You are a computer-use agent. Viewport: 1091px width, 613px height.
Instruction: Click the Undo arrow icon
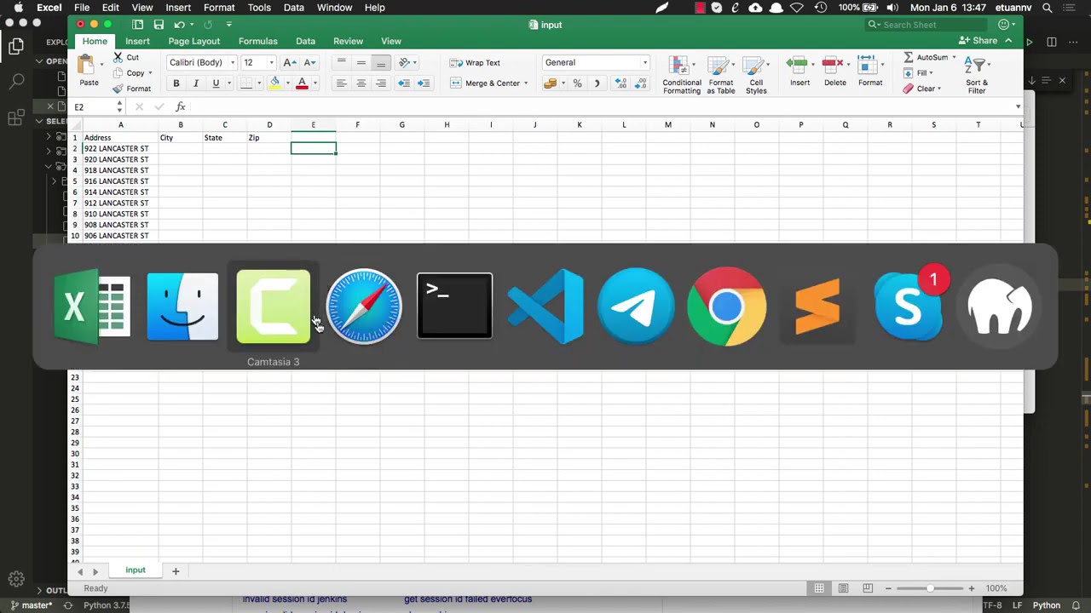click(x=179, y=25)
